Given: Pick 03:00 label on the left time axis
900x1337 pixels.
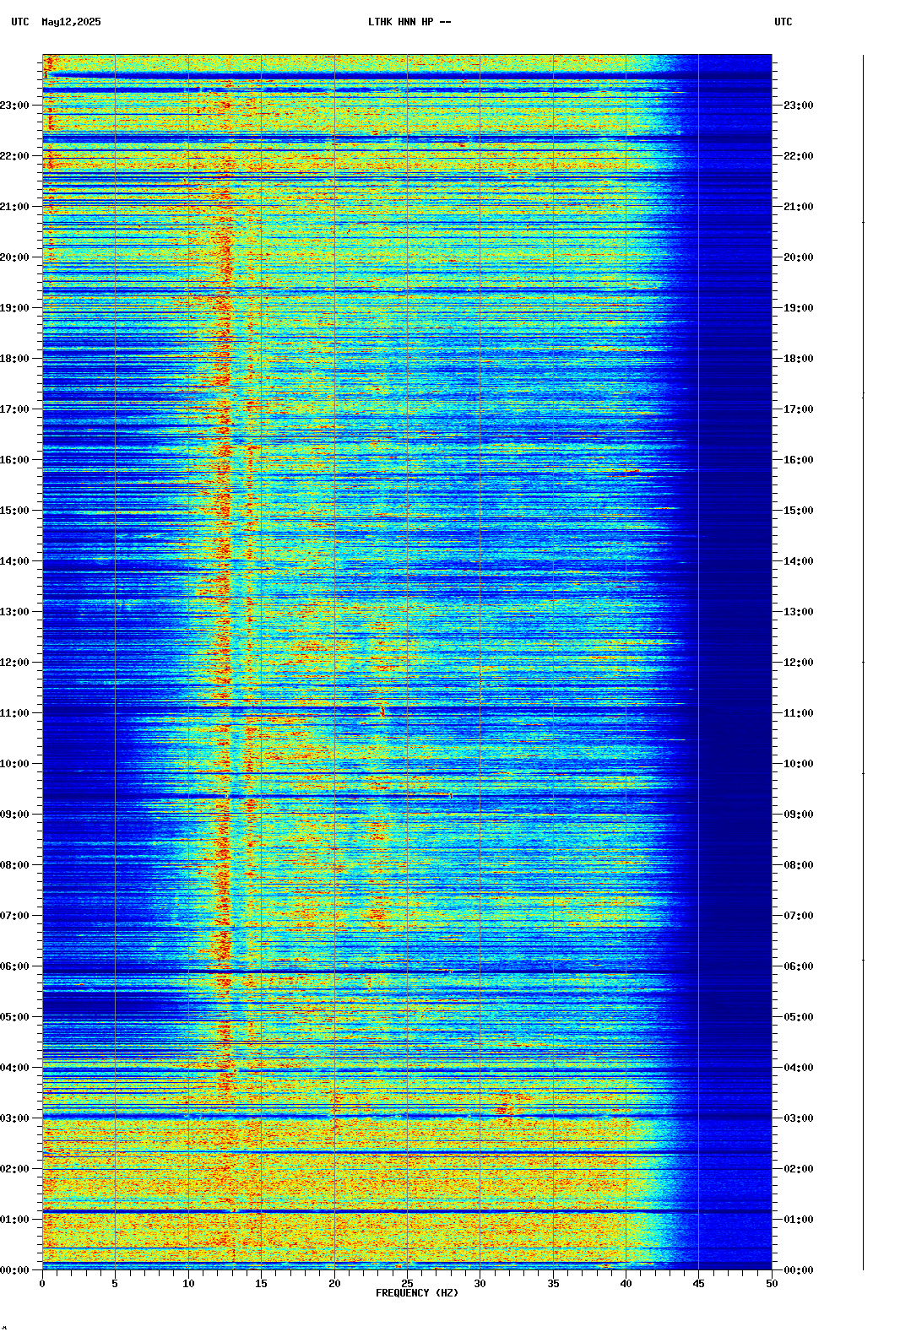Looking at the screenshot, I should 14,1118.
